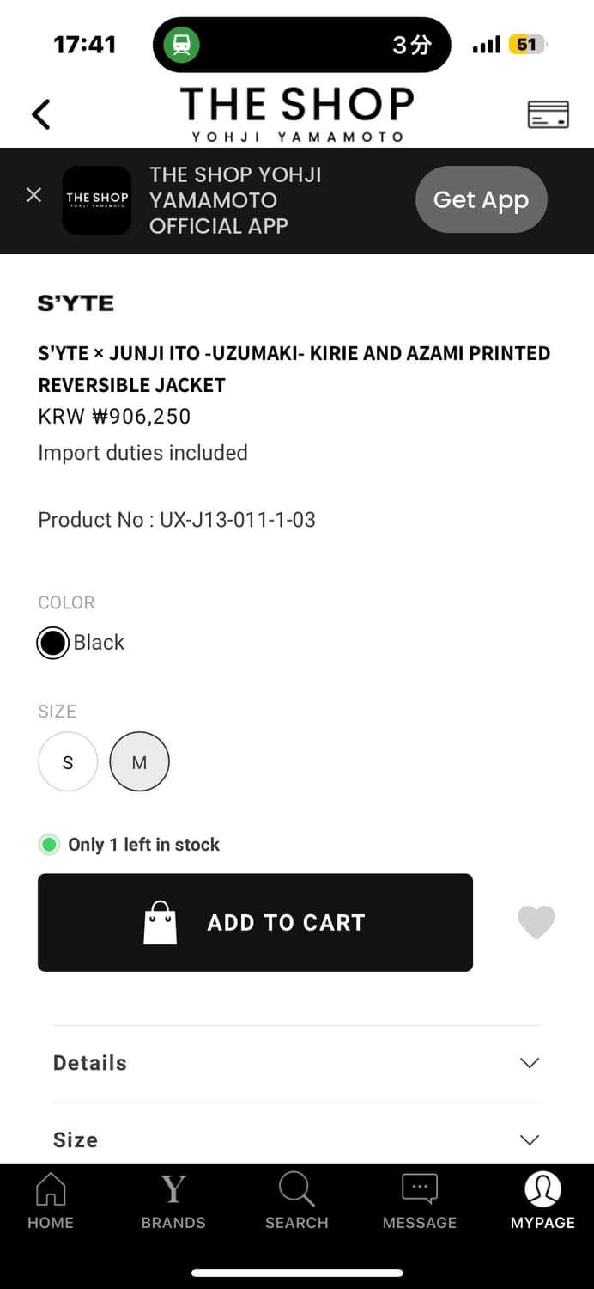
Task: Select size M option
Action: pyautogui.click(x=139, y=762)
